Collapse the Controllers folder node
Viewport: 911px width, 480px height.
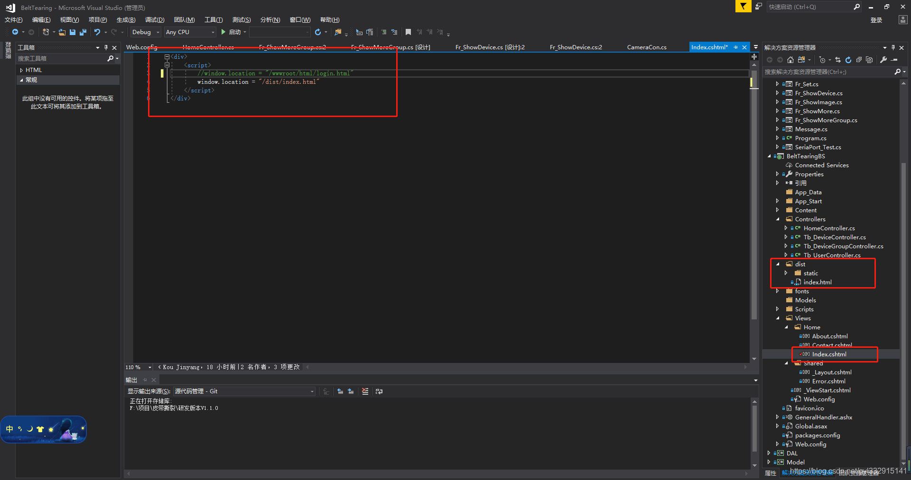(778, 219)
